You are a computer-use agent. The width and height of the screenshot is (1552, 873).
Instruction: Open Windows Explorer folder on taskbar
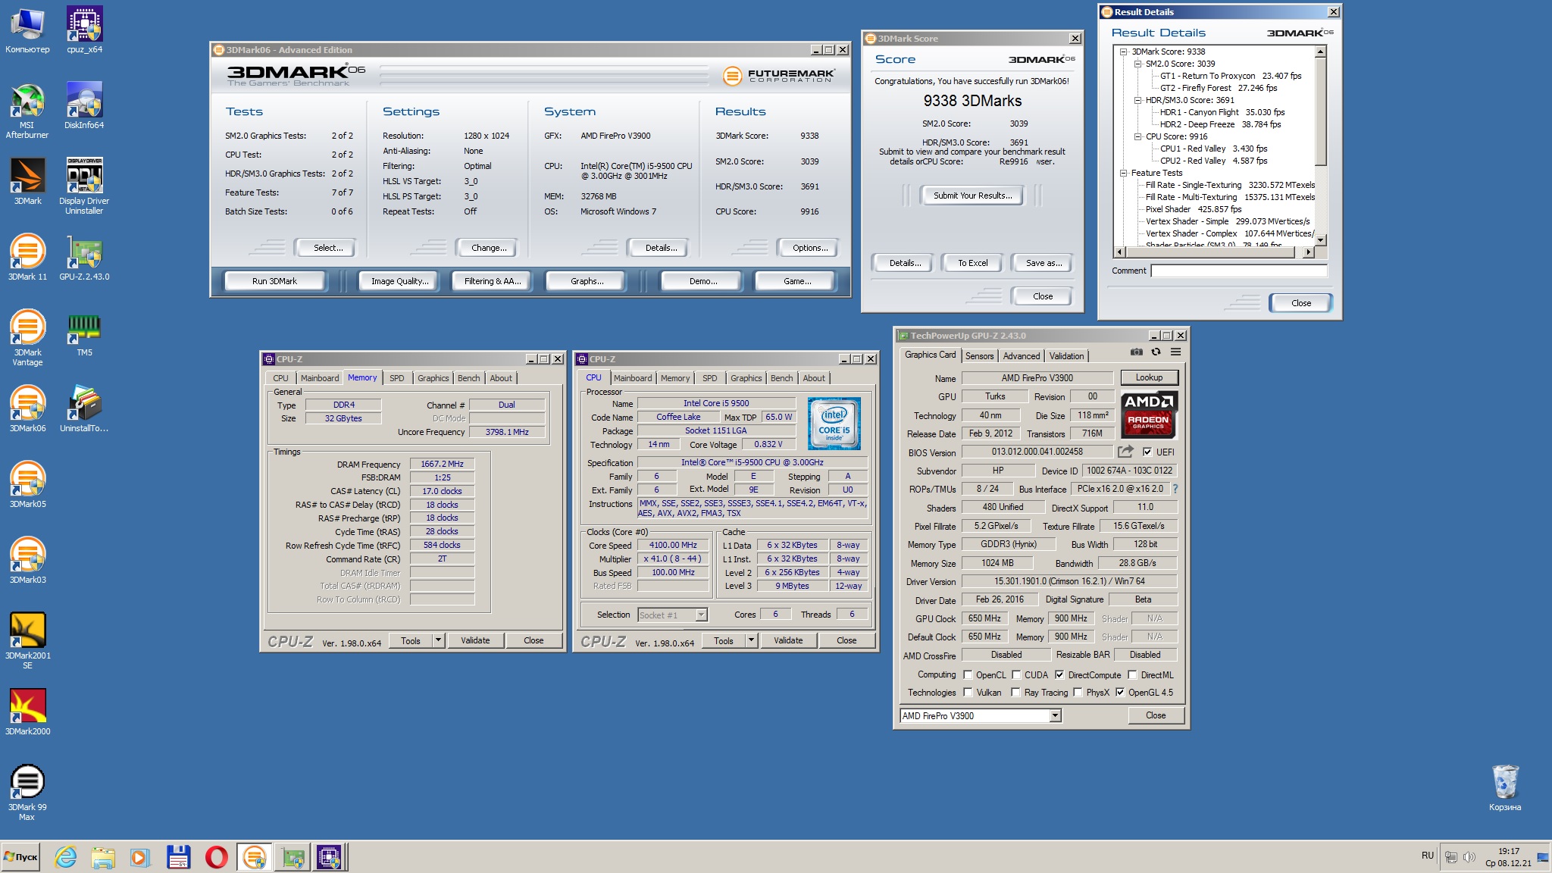pyautogui.click(x=103, y=857)
